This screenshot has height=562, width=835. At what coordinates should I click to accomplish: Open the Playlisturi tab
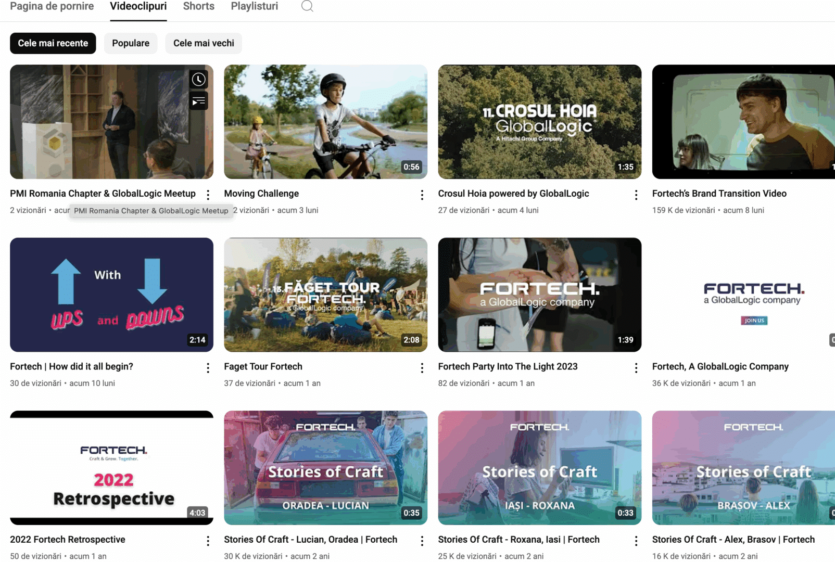(254, 6)
